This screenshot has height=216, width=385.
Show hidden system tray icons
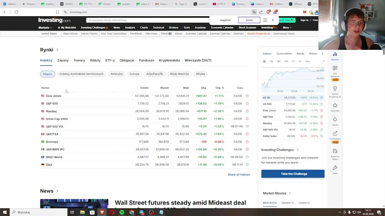click(340, 212)
